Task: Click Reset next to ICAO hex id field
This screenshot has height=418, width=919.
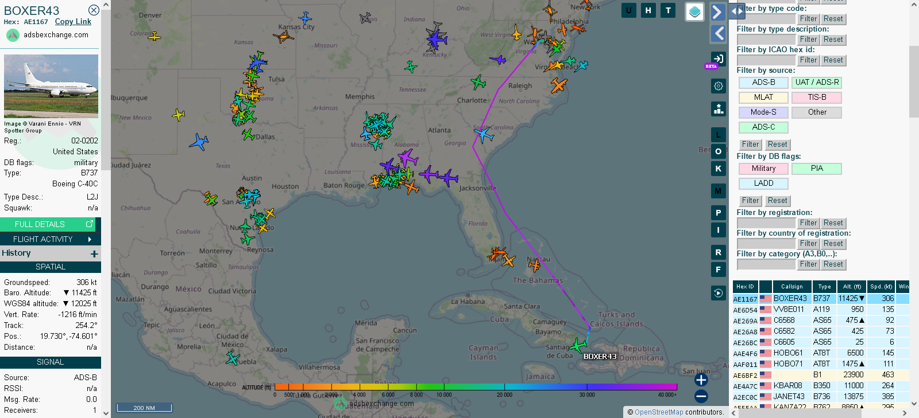Action: click(833, 60)
